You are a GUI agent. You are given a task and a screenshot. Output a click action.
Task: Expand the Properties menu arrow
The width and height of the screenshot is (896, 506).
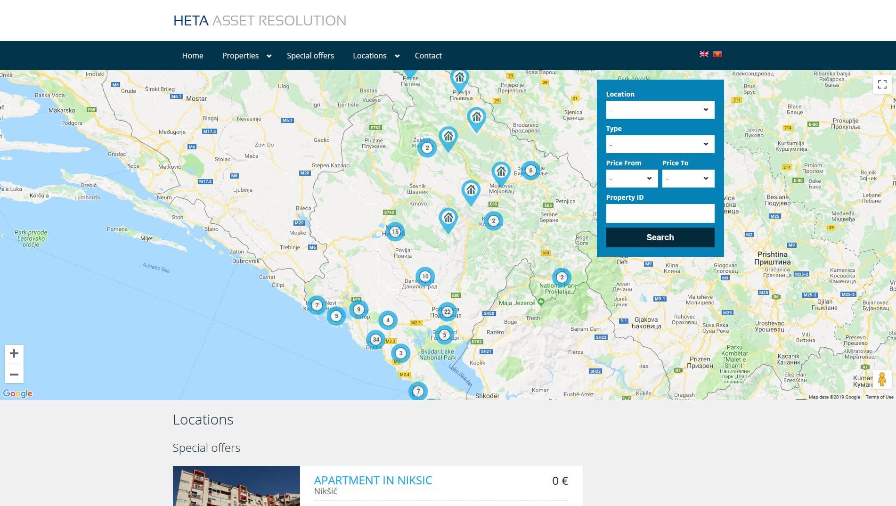[x=269, y=56]
